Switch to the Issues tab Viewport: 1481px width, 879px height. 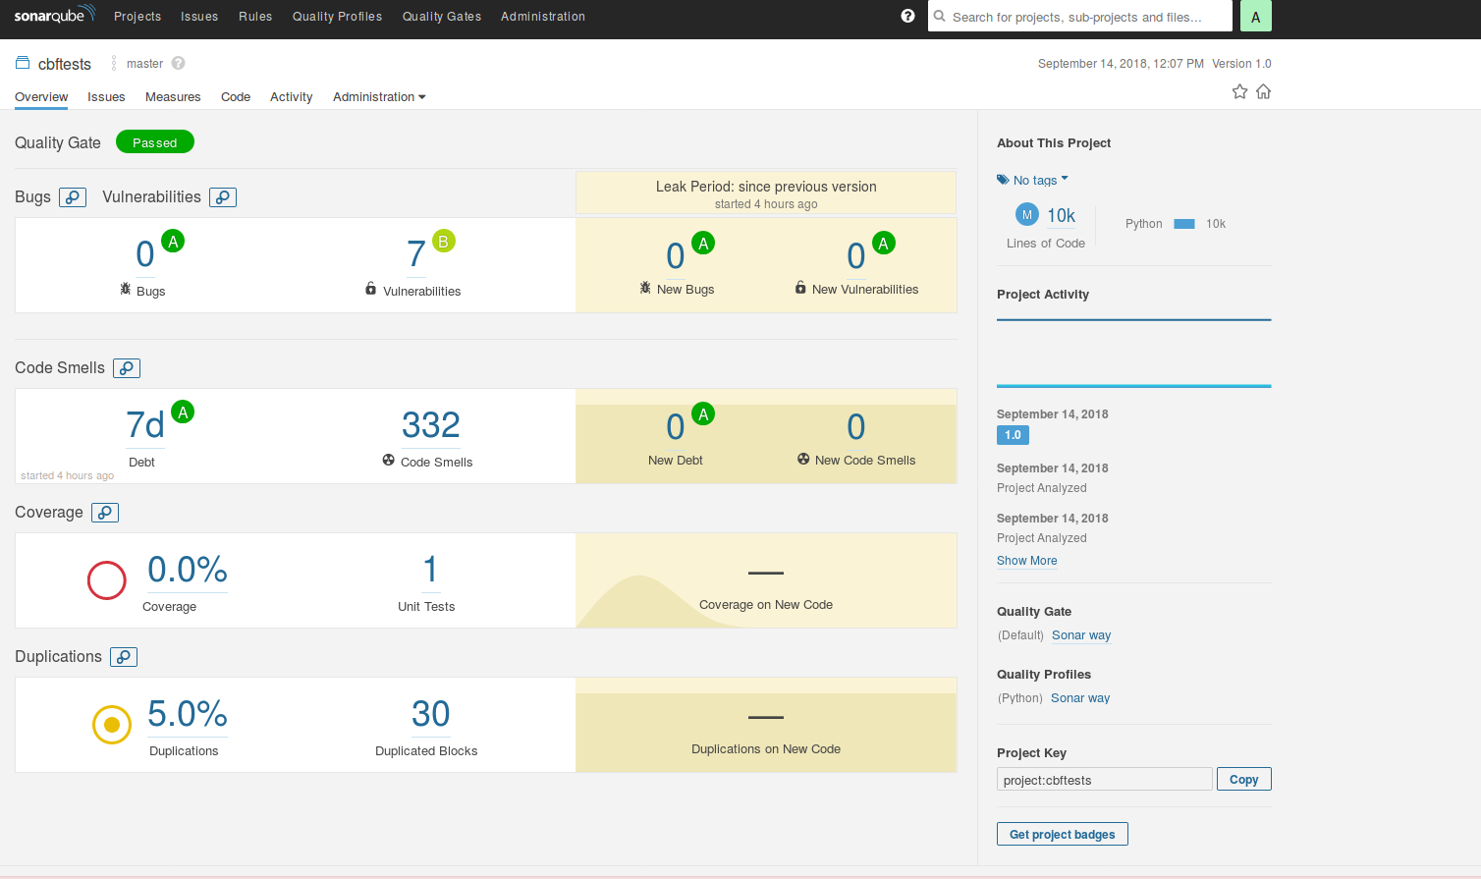[106, 96]
